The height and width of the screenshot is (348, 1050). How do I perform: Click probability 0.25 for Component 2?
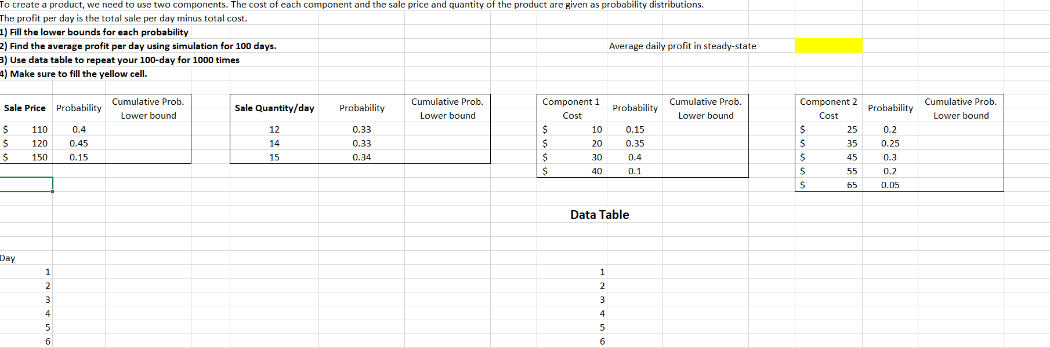[890, 144]
